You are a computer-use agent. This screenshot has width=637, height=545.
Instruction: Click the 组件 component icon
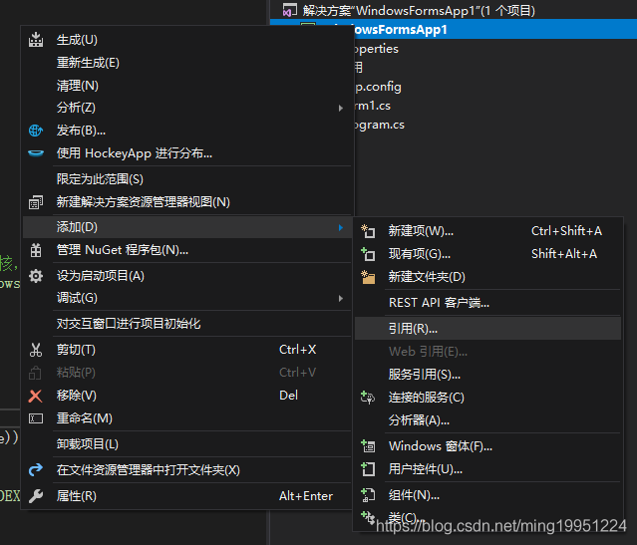point(368,495)
